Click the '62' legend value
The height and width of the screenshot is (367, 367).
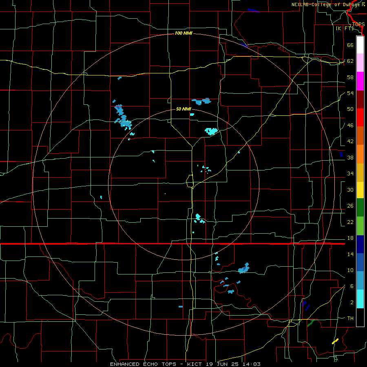pyautogui.click(x=350, y=61)
